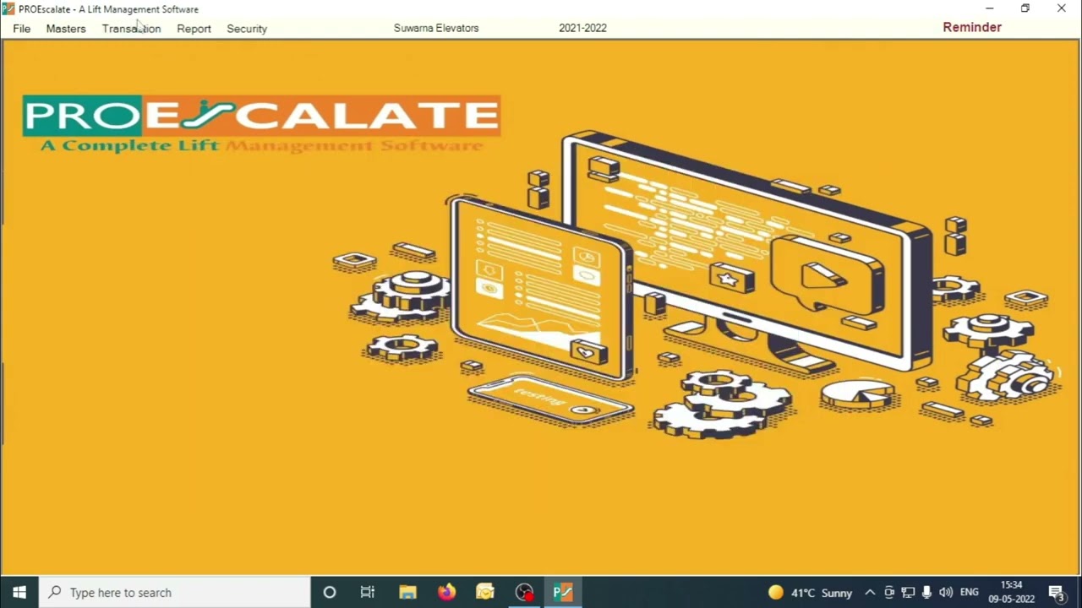Click the Suwarna Elevators company name

click(436, 28)
